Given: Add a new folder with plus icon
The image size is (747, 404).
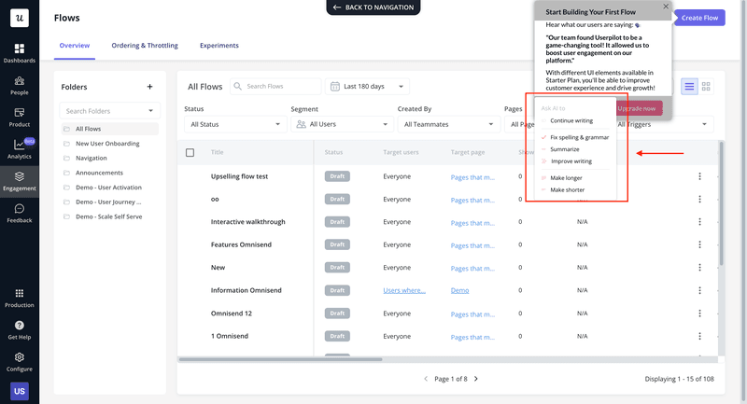Looking at the screenshot, I should point(149,87).
